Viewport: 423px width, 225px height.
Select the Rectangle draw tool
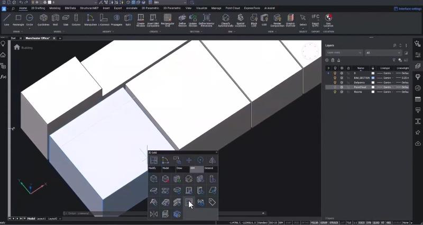point(18,20)
